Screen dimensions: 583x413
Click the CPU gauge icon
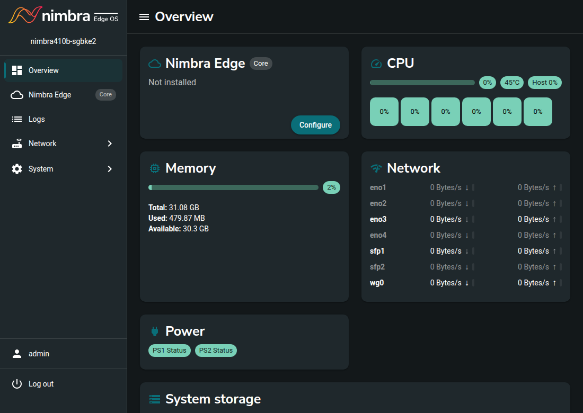pos(376,64)
